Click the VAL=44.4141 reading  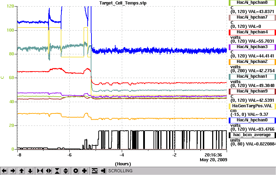[x=261, y=56]
